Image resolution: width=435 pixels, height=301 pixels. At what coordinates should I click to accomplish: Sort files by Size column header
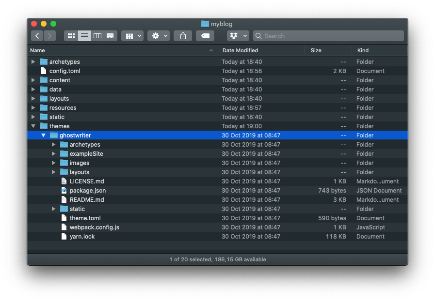pos(316,50)
